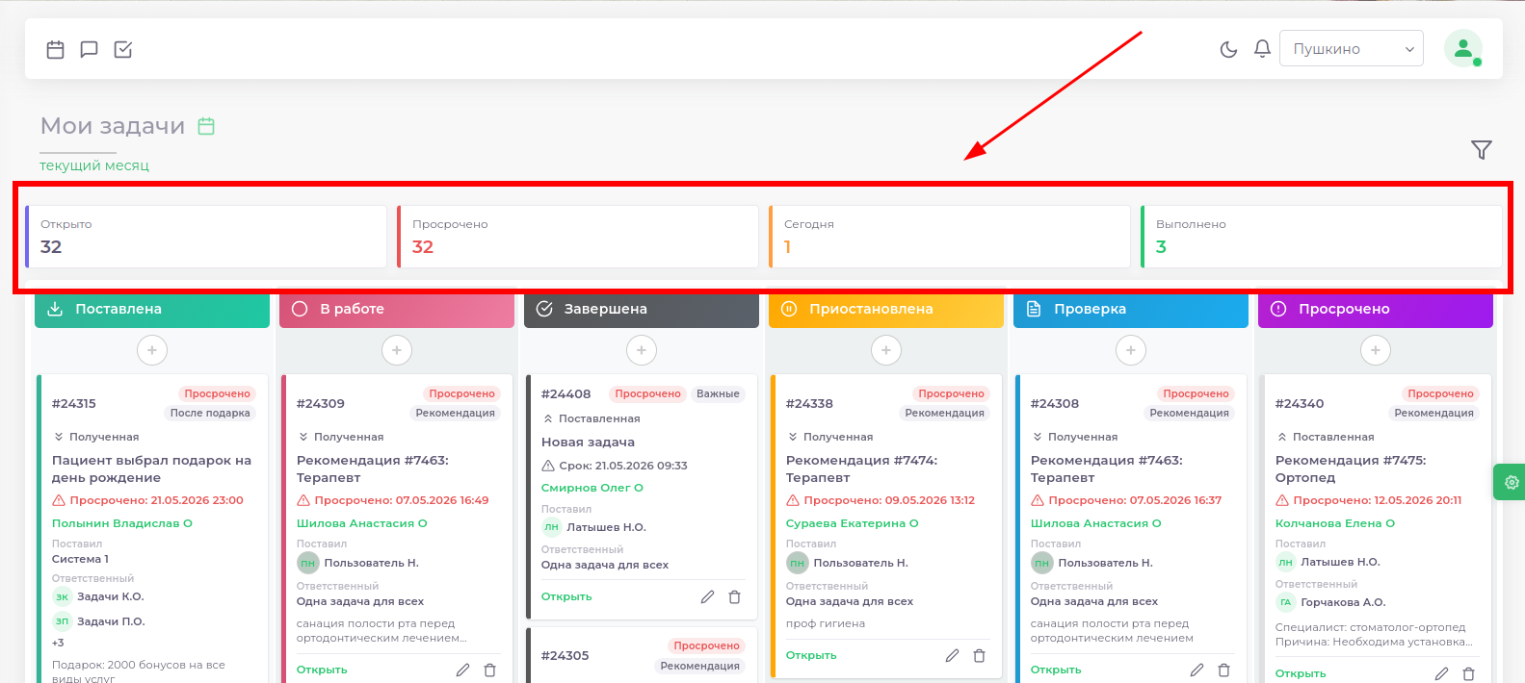Open patient Колчанова Елена О link
Image resolution: width=1525 pixels, height=683 pixels.
pos(1335,523)
